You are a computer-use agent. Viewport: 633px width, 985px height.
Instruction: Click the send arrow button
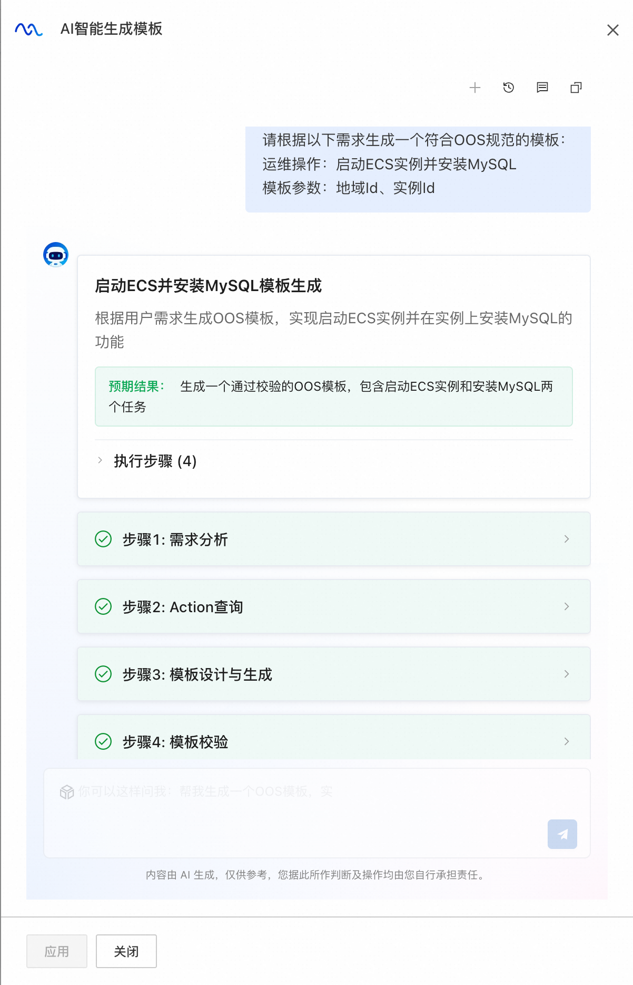[562, 834]
